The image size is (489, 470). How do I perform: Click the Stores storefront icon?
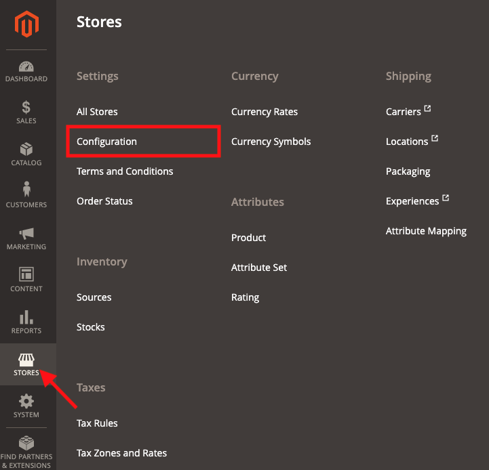tap(26, 360)
